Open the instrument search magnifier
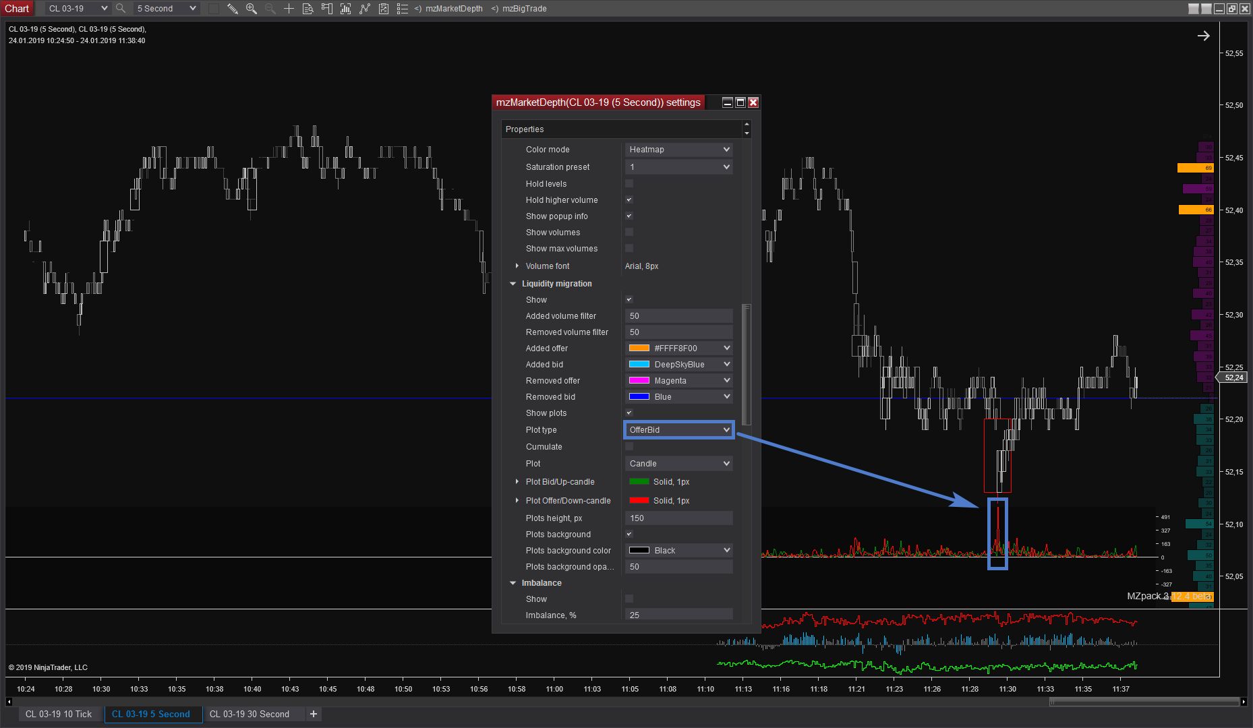The image size is (1253, 728). pyautogui.click(x=121, y=8)
